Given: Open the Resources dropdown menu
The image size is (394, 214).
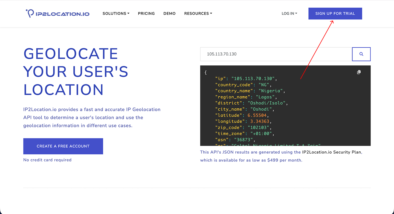Looking at the screenshot, I should tap(198, 13).
